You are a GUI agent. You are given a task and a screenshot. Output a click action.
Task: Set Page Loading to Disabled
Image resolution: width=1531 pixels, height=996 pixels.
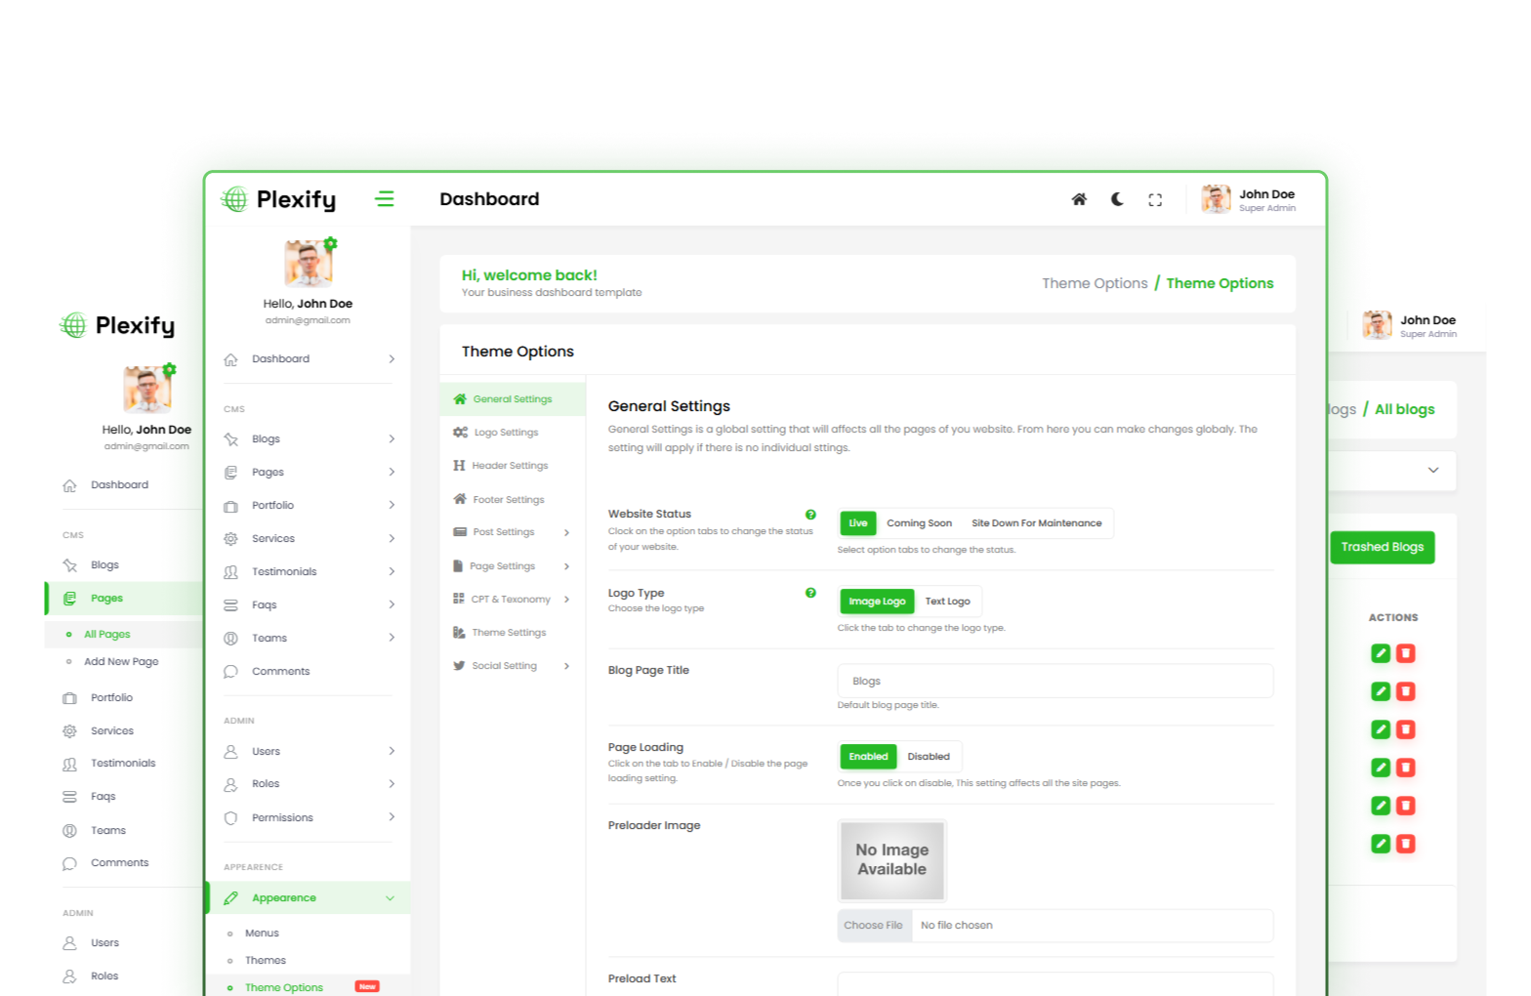[928, 757]
